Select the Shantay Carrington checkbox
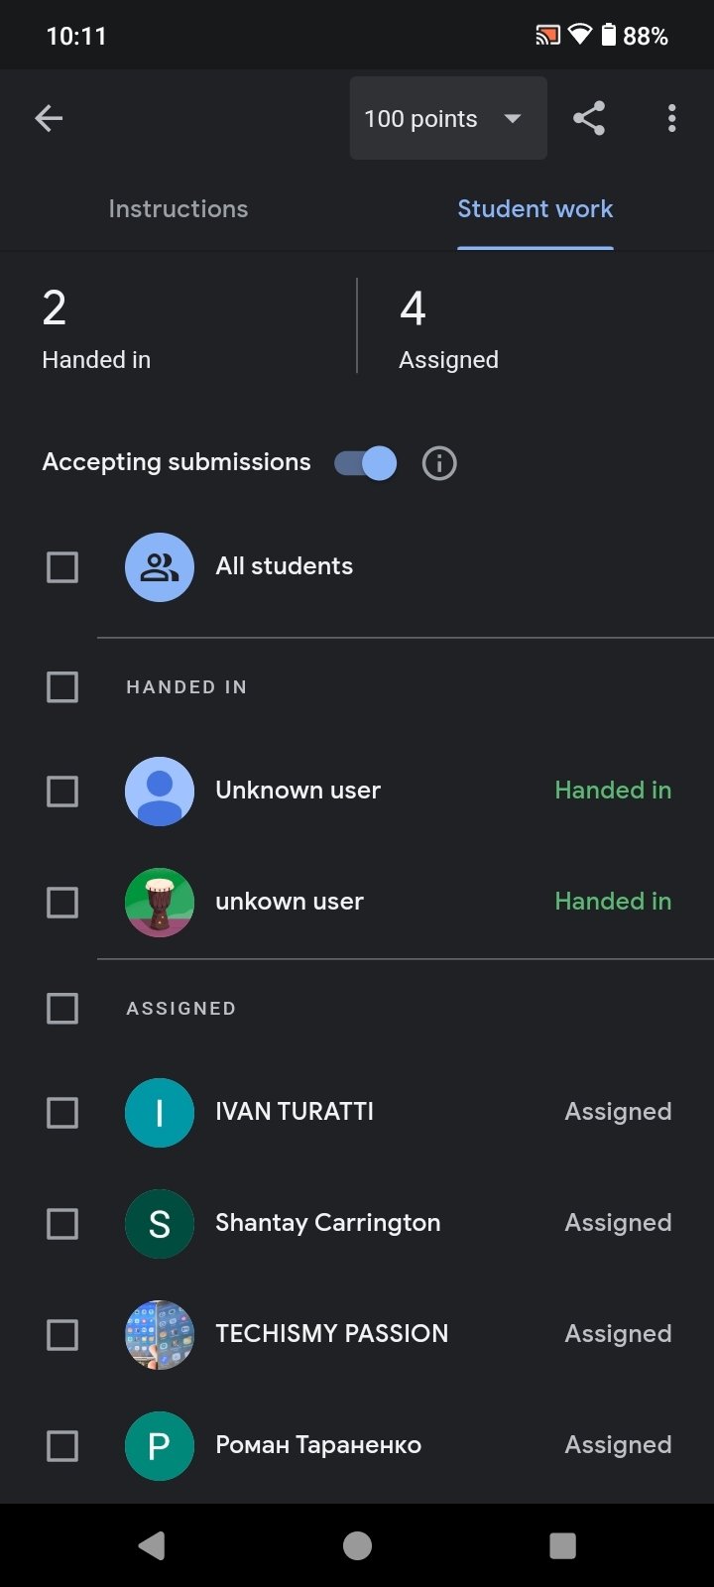This screenshot has height=1587, width=714. (x=62, y=1224)
